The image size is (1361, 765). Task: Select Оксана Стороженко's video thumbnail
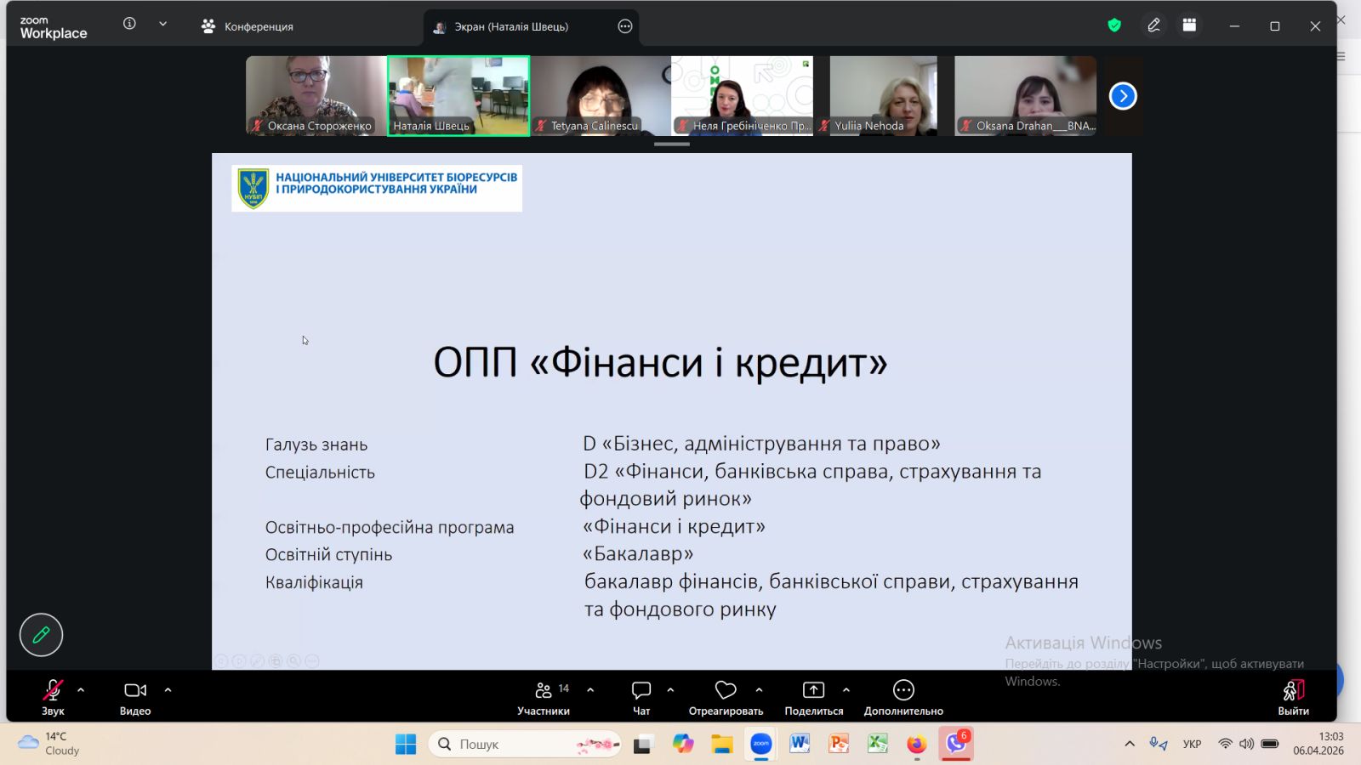point(316,96)
